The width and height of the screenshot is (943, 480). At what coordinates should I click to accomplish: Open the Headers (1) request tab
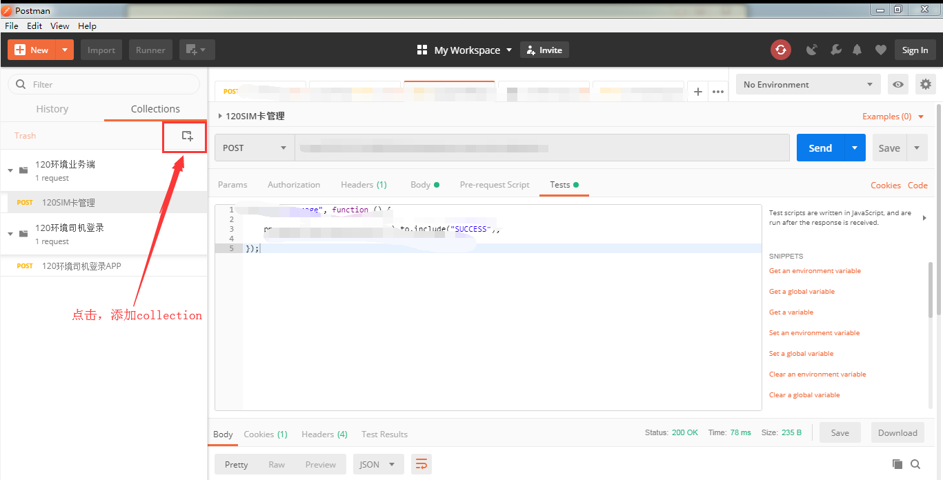pos(364,185)
